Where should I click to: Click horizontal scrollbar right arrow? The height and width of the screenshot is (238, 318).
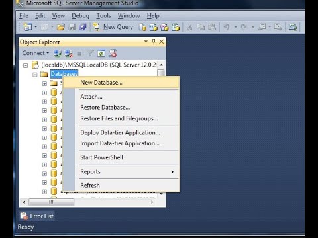[x=152, y=202]
